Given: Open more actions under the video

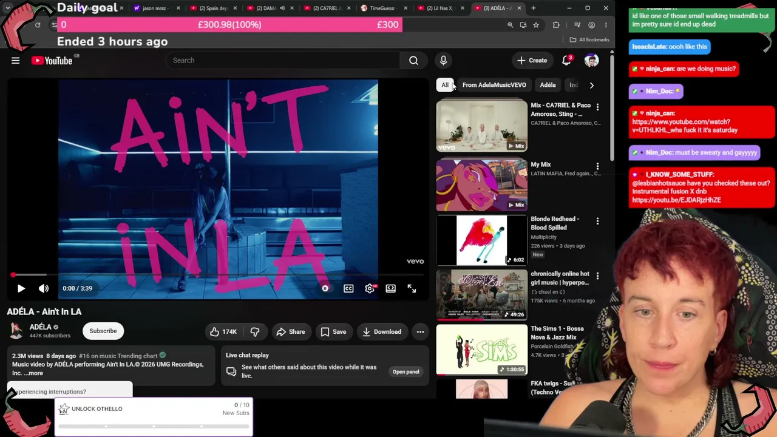Looking at the screenshot, I should [x=420, y=331].
